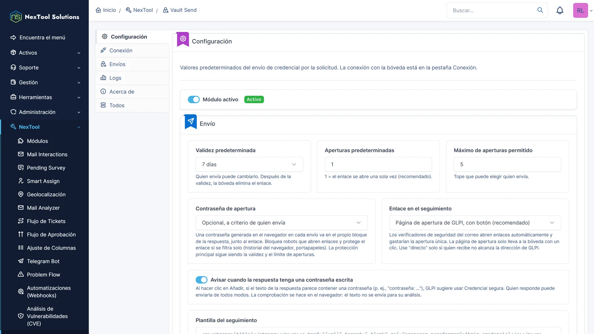Click the purple Configuración gear badge
The image size is (594, 334).
[183, 39]
